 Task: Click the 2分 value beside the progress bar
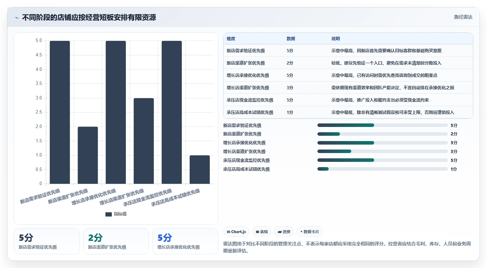click(454, 134)
